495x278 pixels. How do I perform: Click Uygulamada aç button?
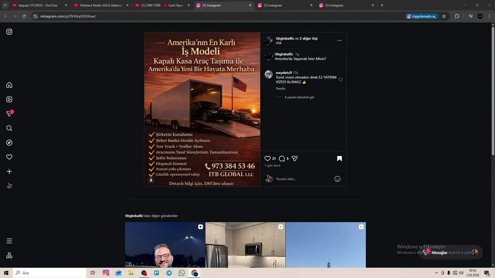[422, 16]
